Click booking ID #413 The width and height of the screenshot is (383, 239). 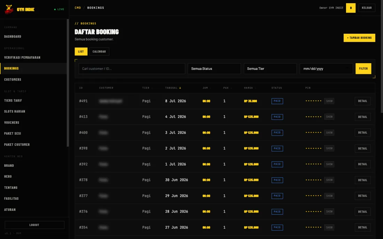(83, 117)
